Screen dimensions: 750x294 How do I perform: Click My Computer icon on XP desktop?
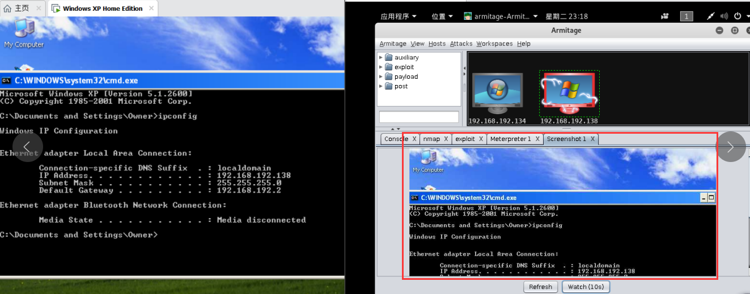23,33
